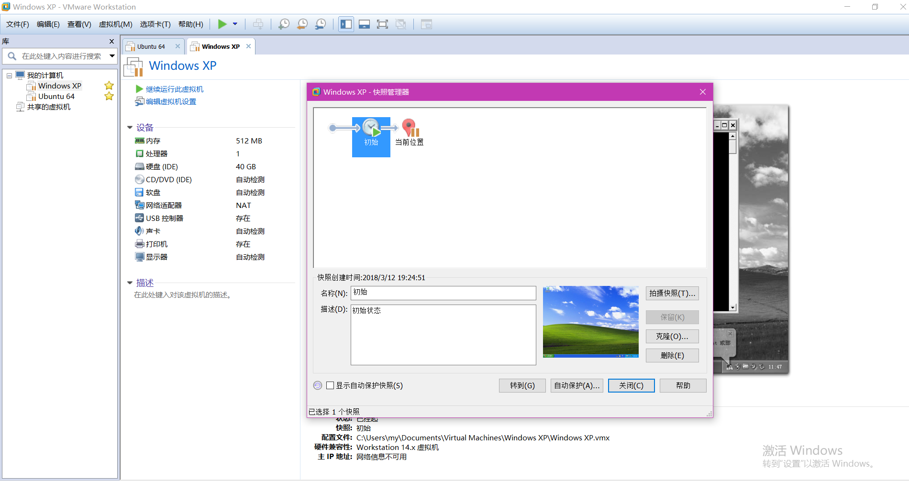Click the full screen mode toolbar icon
The image size is (909, 481).
click(382, 24)
